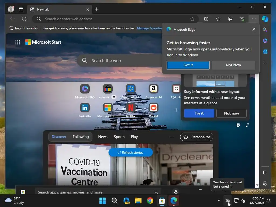Image resolution: width=276 pixels, height=207 pixels.
Task: Open the Outlook sidebar icon
Action: (x=265, y=51)
